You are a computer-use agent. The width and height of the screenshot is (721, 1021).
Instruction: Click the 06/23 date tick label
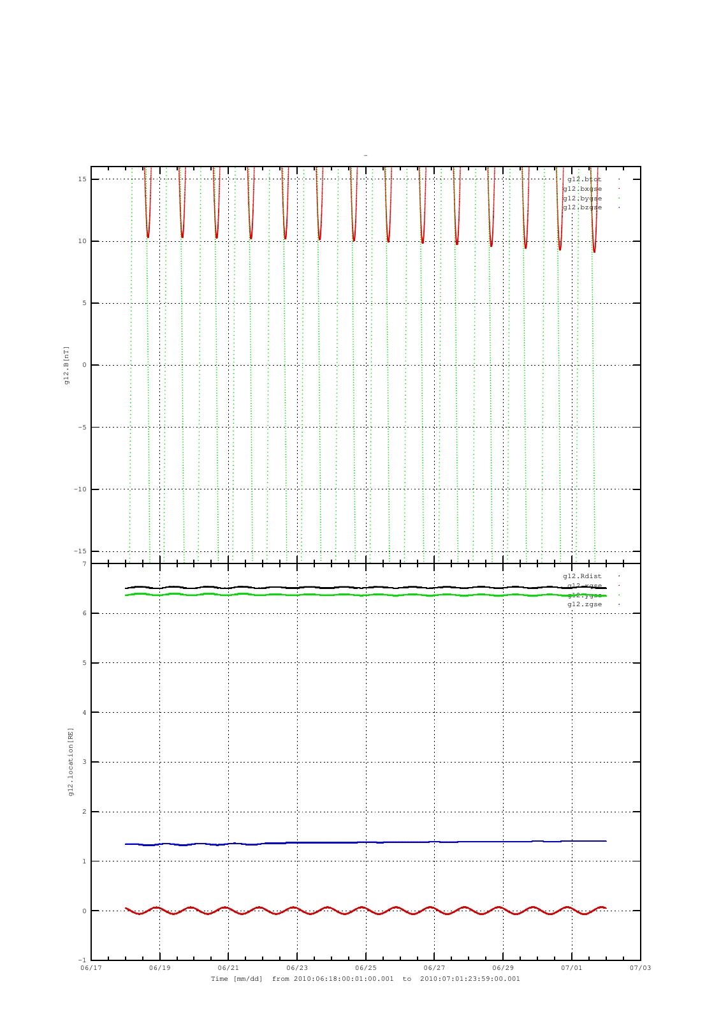(x=297, y=968)
